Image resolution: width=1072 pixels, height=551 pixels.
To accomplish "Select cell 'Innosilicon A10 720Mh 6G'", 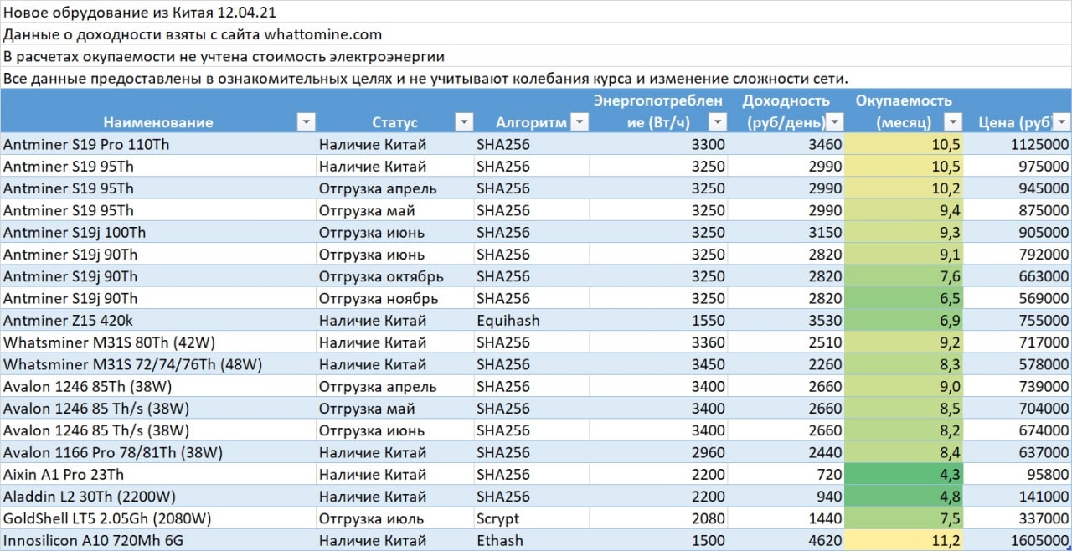I will pyautogui.click(x=158, y=540).
